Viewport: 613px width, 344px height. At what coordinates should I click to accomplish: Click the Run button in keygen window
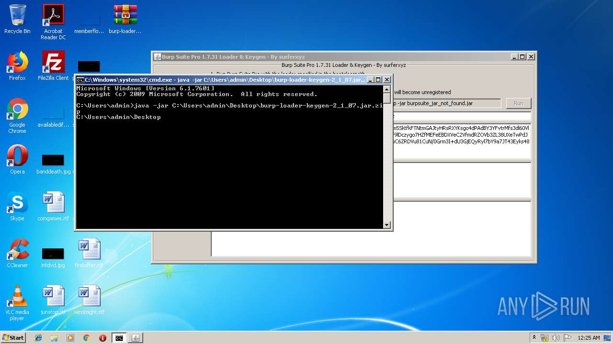(x=519, y=103)
